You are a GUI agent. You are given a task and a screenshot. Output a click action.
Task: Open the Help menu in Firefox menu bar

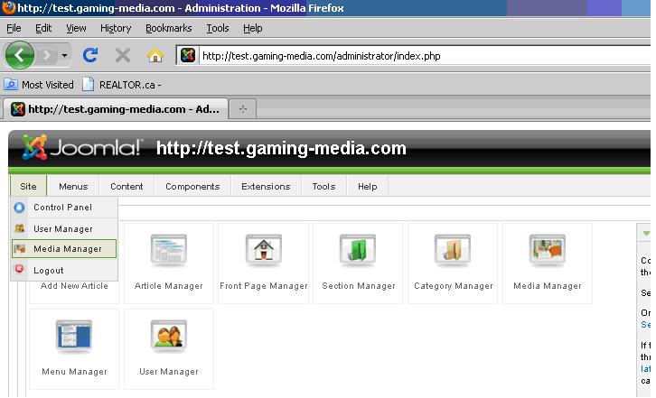click(x=253, y=29)
